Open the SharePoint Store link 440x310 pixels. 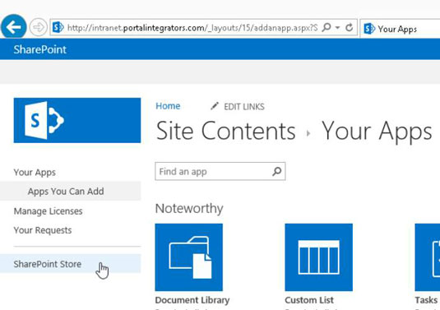click(48, 264)
